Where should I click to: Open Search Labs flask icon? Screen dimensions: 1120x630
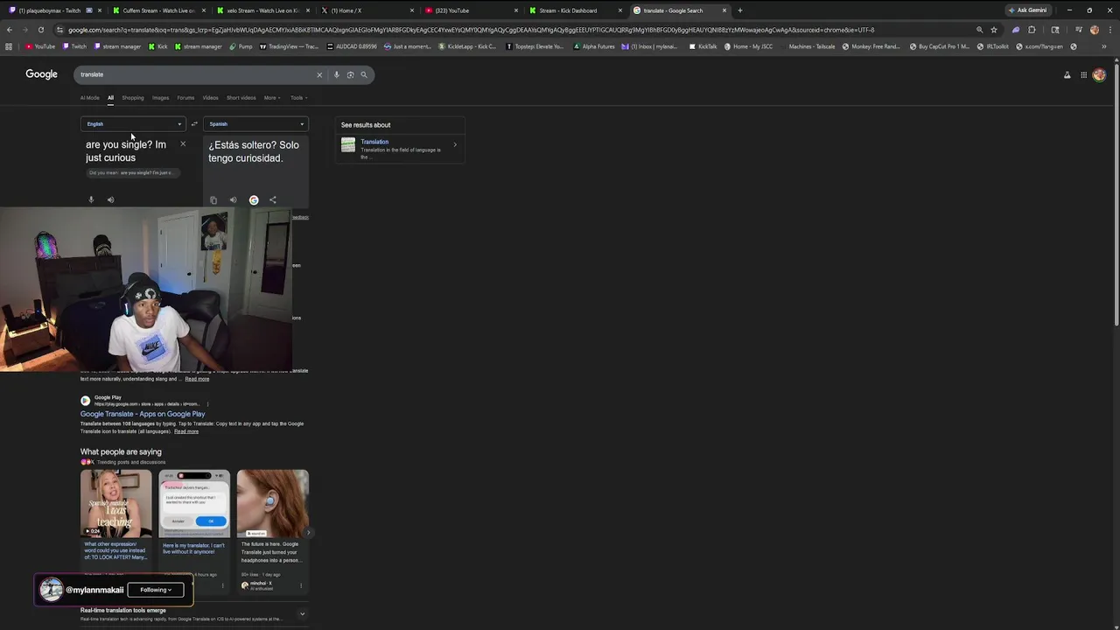click(x=1067, y=75)
